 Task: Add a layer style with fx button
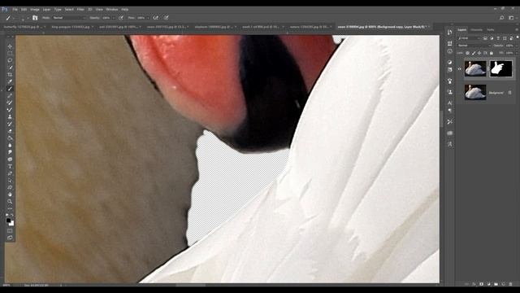pyautogui.click(x=474, y=284)
